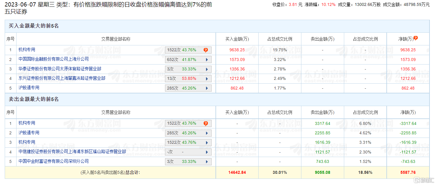This screenshot has width=436, height=185.
Task: Click the question mark icon beside the 净额(万) header
Action: tap(416, 38)
